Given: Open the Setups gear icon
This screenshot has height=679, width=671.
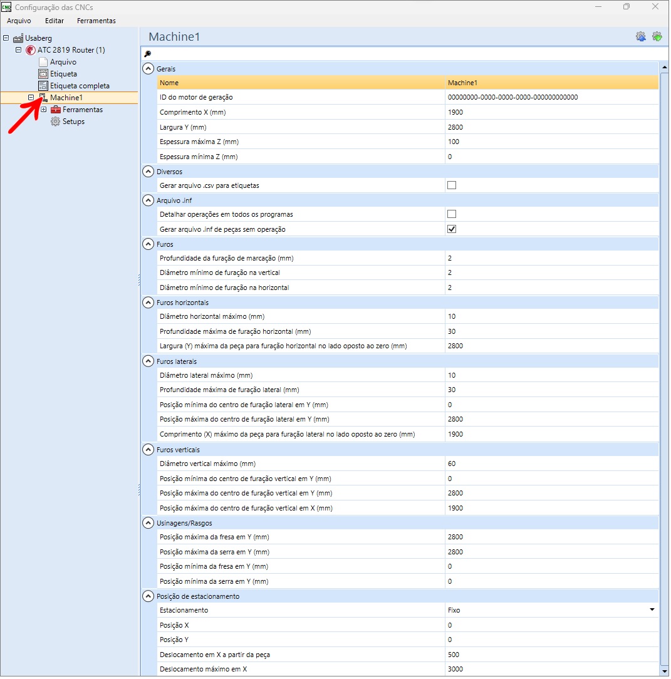Looking at the screenshot, I should point(56,122).
